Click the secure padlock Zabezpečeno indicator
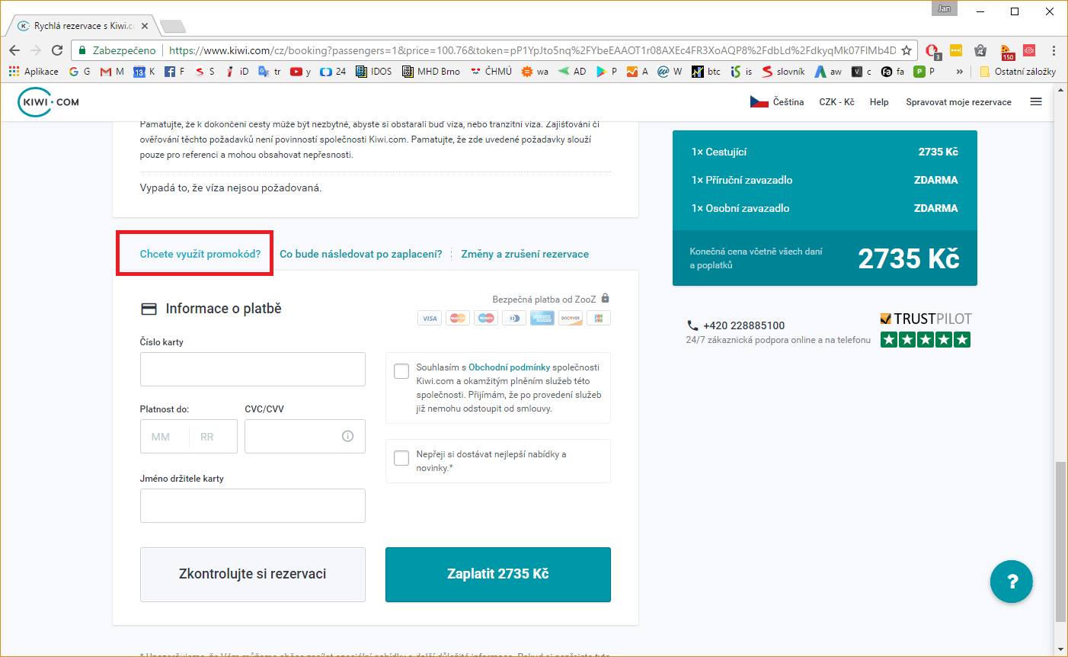 coord(117,50)
